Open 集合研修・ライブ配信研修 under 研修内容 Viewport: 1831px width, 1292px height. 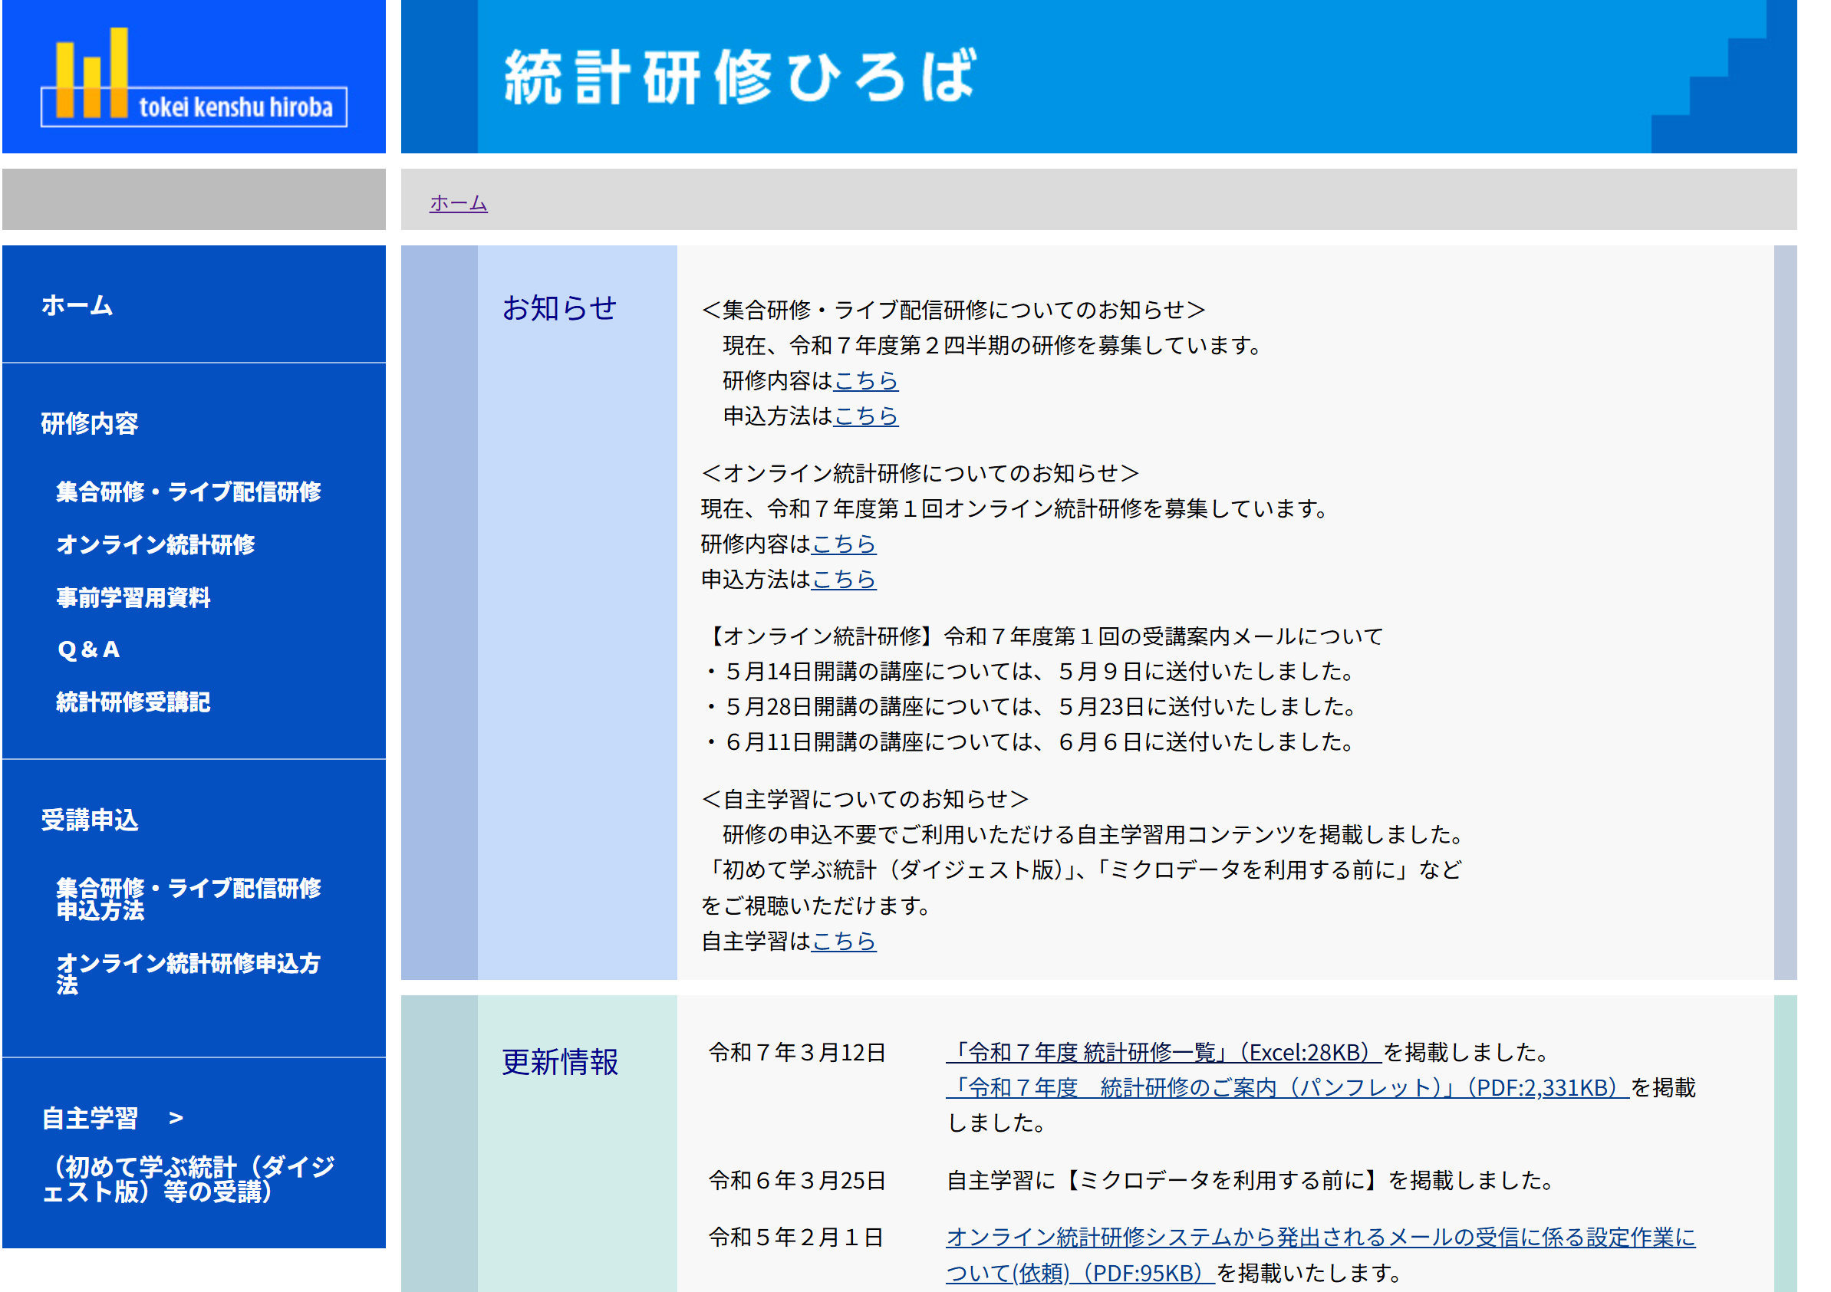click(188, 491)
